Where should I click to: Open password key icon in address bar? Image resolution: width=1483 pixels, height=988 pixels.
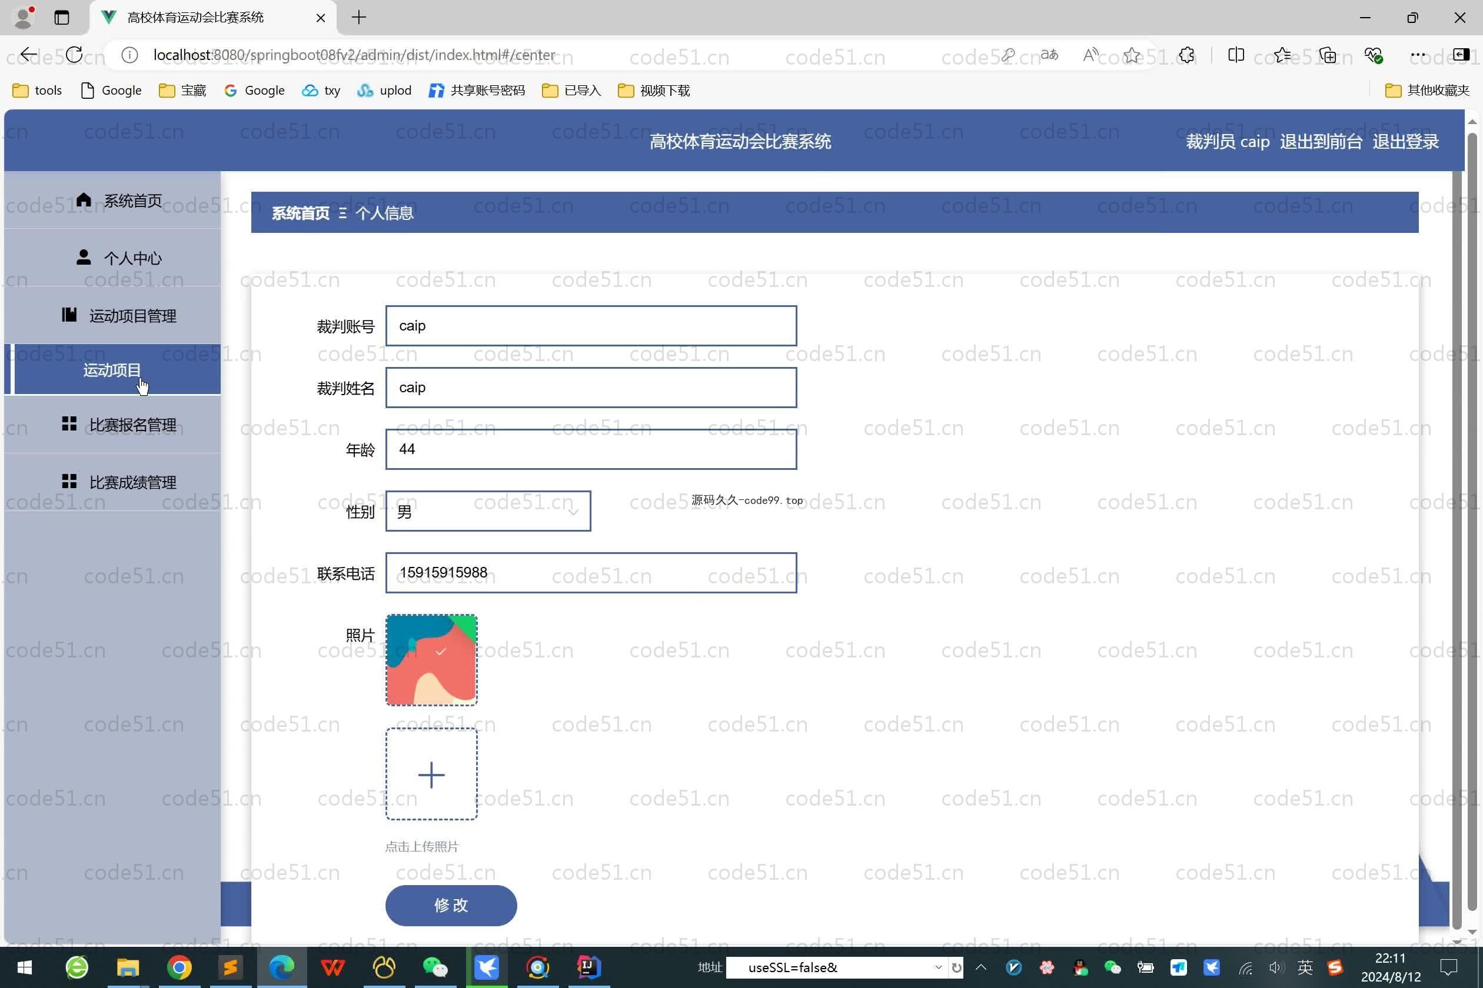coord(1008,55)
